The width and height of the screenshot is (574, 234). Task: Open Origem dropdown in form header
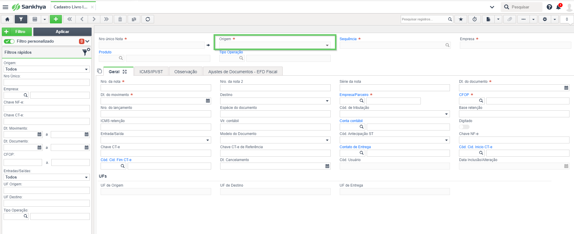pos(275,45)
